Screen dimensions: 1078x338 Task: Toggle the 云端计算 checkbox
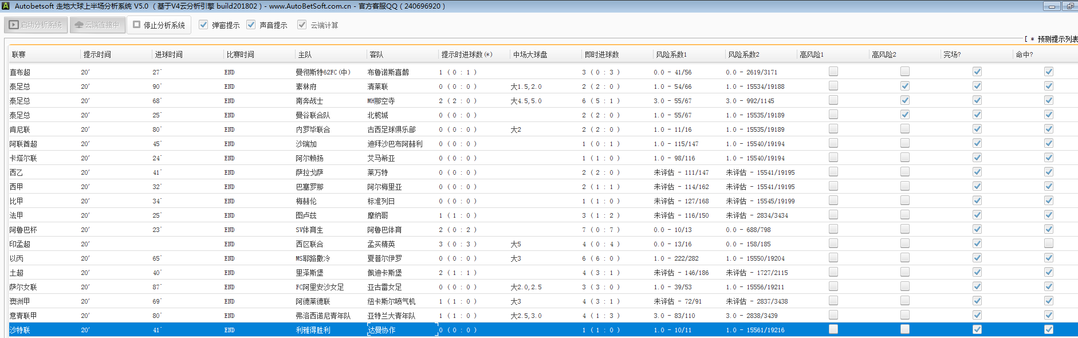tap(302, 25)
